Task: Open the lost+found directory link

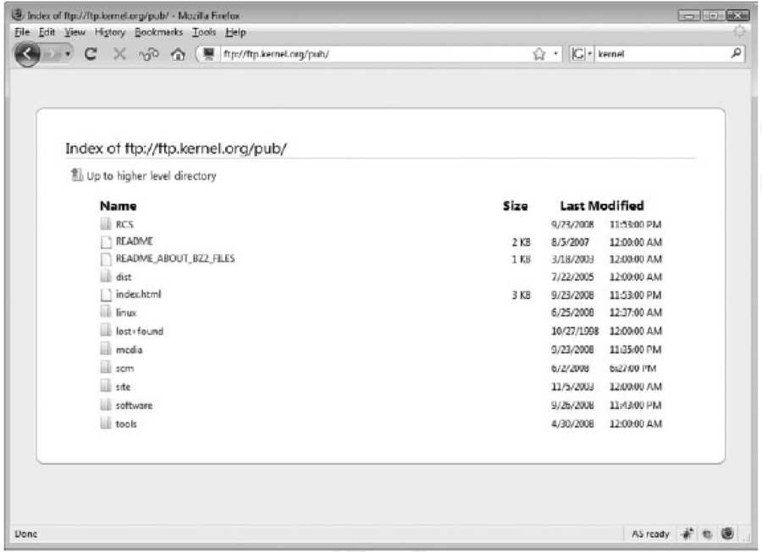Action: pos(140,331)
